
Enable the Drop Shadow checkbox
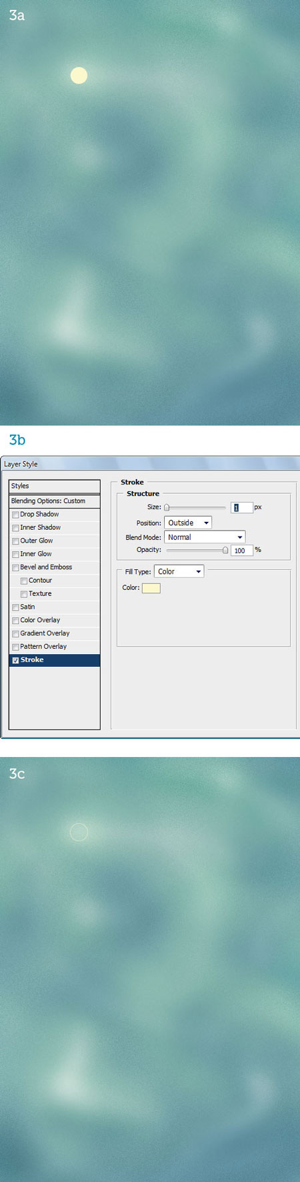tap(15, 515)
